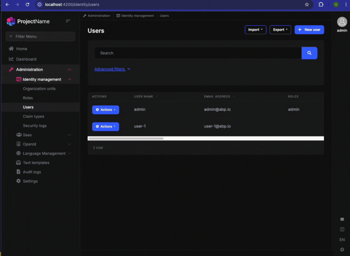
Task: Click the ProjectName logo
Action: (28, 21)
